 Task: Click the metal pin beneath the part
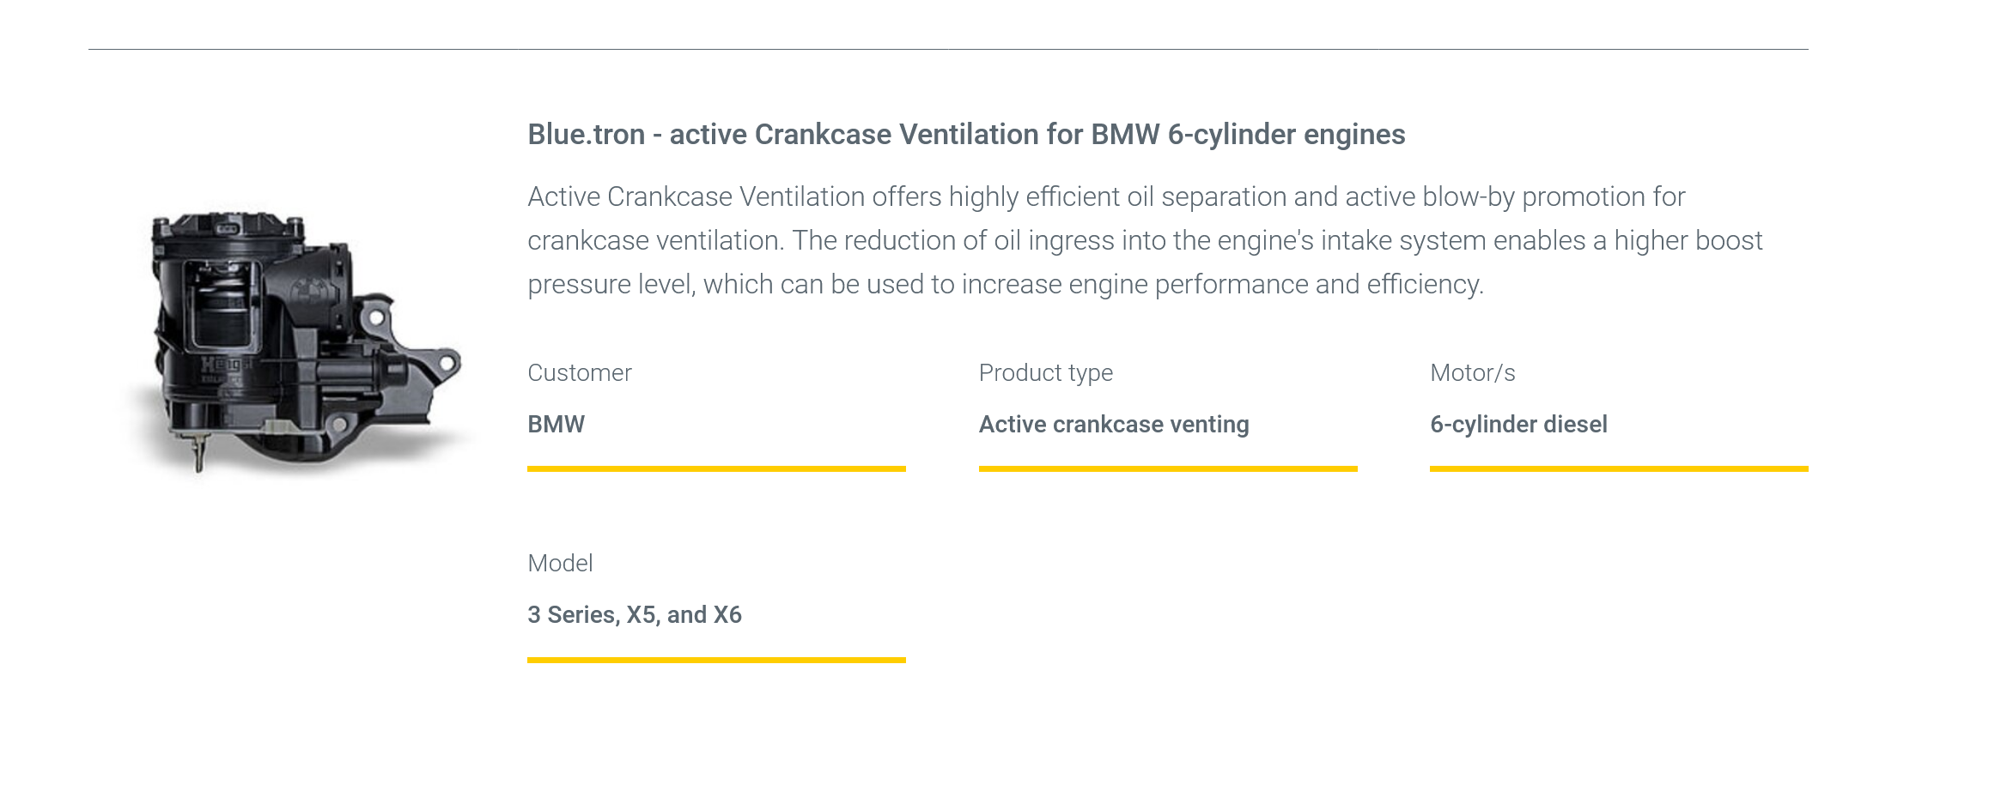199,455
